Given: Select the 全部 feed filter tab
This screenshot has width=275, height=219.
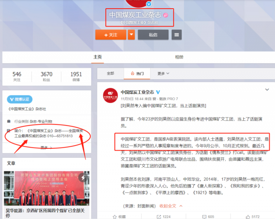Looking at the screenshot, I should click(x=110, y=73).
